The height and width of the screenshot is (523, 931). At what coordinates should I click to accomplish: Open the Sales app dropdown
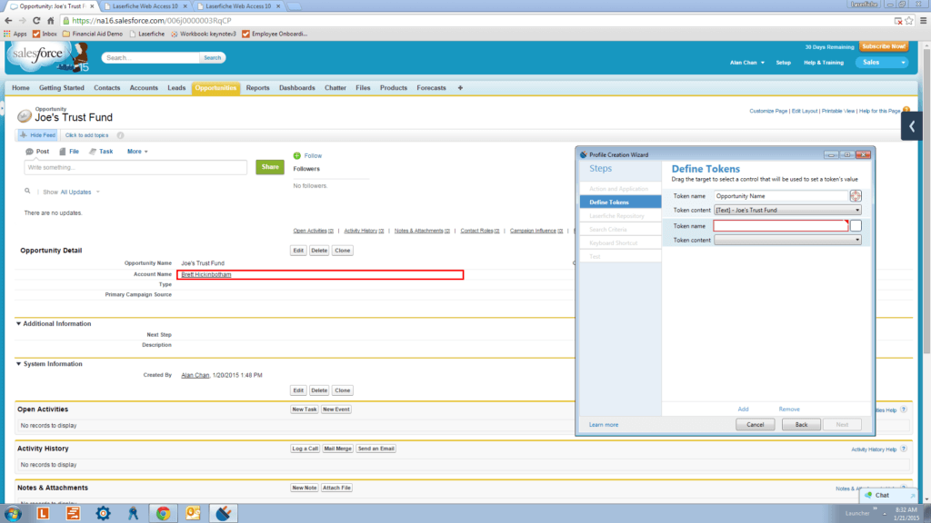coord(882,63)
